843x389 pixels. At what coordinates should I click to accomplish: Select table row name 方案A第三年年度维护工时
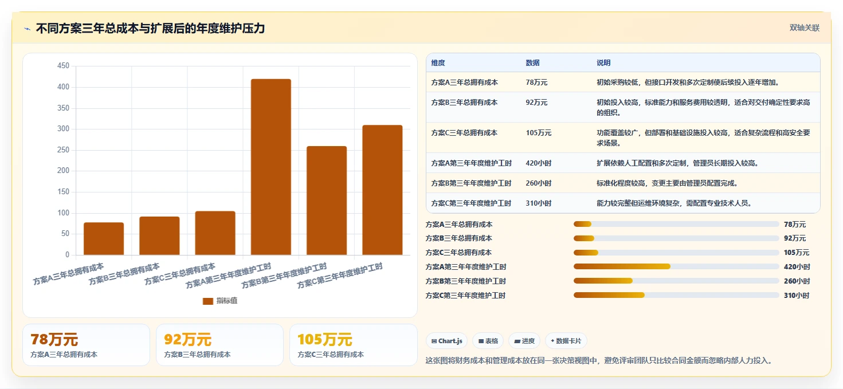point(471,163)
